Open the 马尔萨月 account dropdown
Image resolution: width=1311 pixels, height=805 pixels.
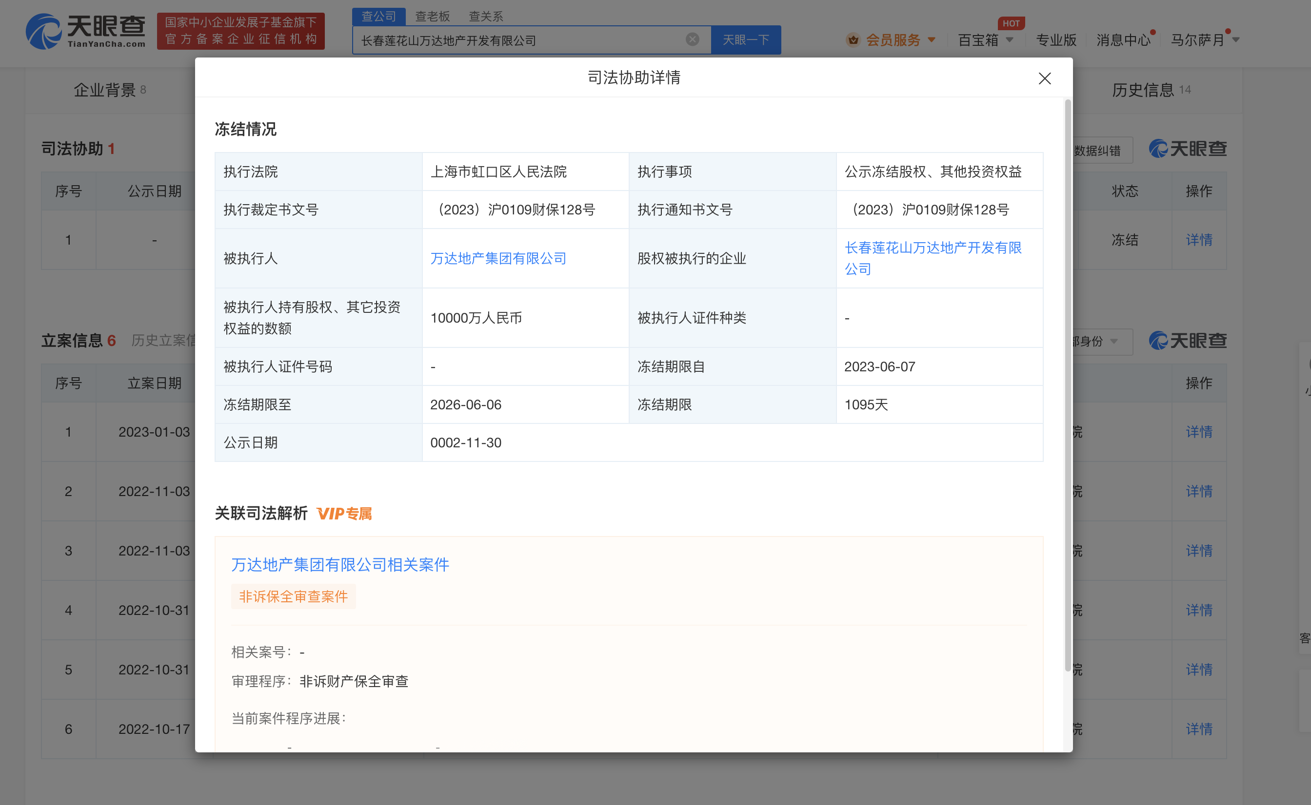[1204, 39]
